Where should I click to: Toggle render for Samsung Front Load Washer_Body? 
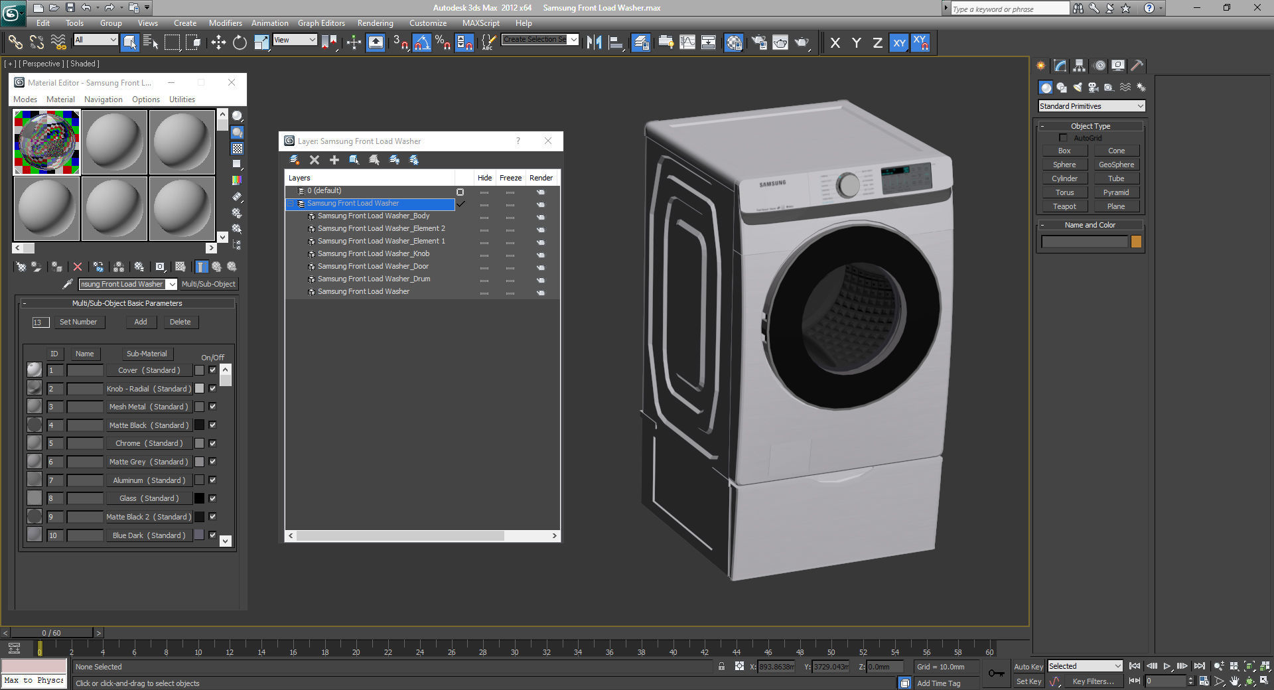tap(541, 217)
